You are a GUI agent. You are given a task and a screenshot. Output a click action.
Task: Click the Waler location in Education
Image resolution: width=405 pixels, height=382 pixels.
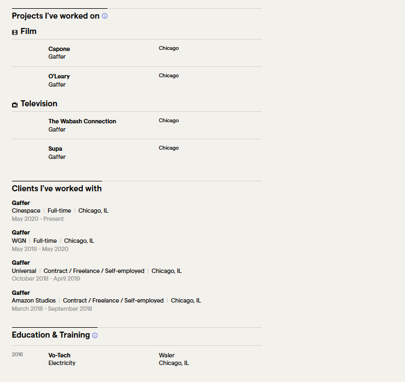pyautogui.click(x=167, y=355)
